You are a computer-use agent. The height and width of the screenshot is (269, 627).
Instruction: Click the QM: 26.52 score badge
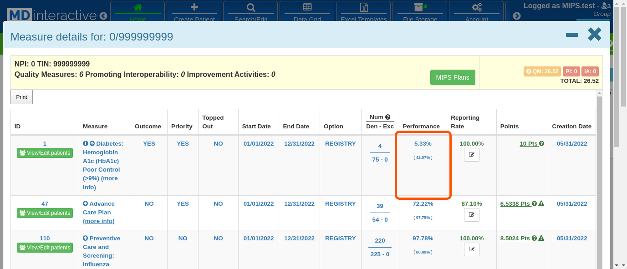coord(542,71)
